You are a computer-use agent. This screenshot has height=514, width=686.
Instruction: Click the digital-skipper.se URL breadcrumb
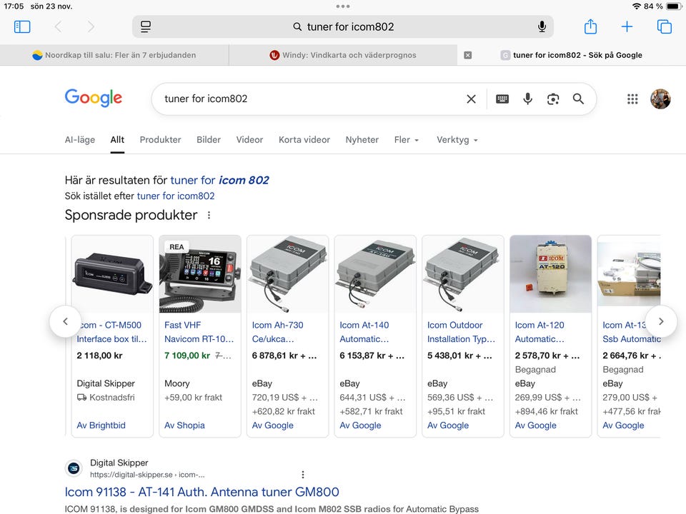147,475
